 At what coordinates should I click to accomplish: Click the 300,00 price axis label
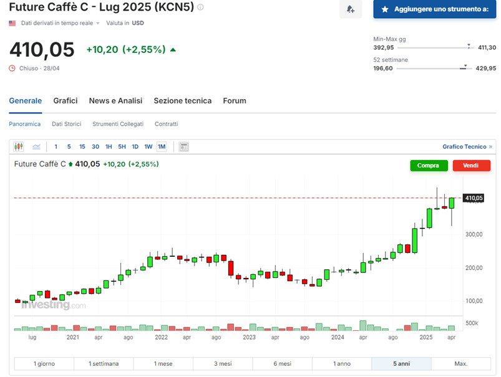[474, 234]
